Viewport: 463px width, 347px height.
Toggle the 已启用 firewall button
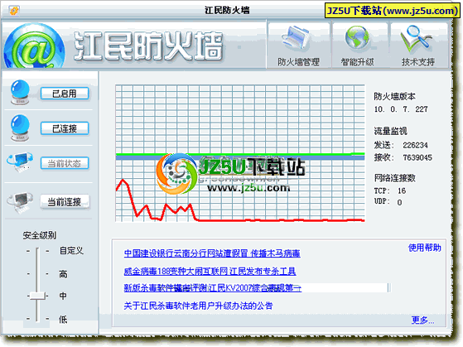[65, 94]
